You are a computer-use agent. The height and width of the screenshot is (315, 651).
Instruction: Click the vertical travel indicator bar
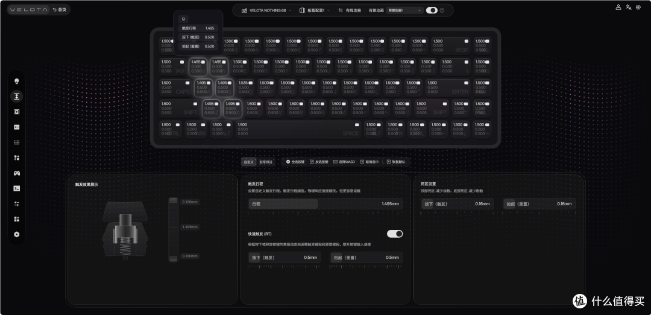coord(173,229)
